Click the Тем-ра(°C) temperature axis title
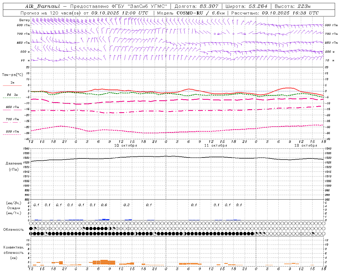This screenshot has width=339, height=271. coord(12,75)
